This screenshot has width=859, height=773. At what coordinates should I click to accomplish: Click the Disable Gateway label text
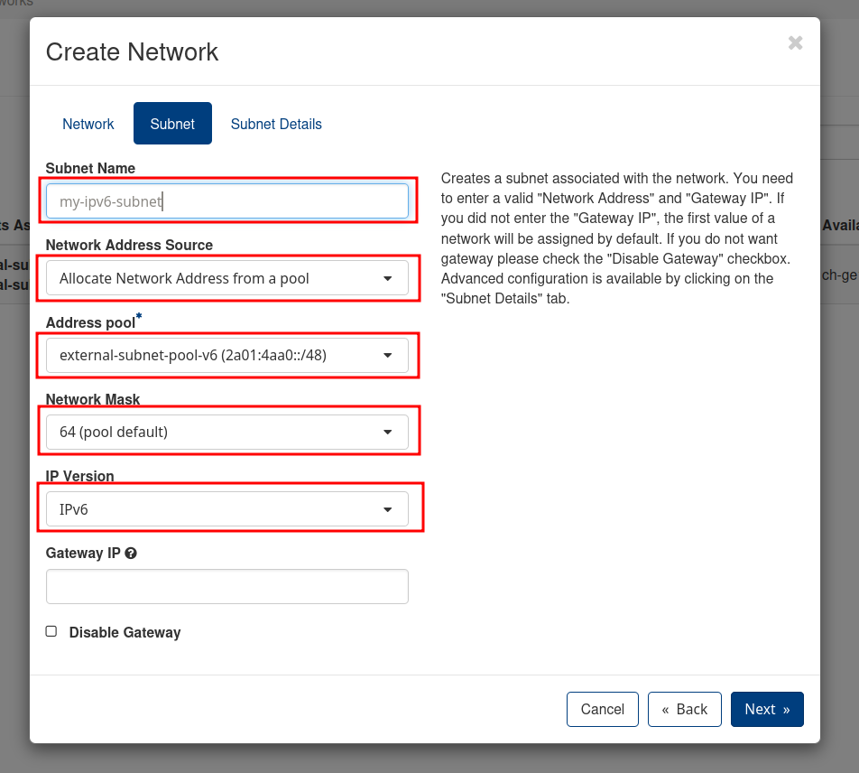(x=125, y=633)
